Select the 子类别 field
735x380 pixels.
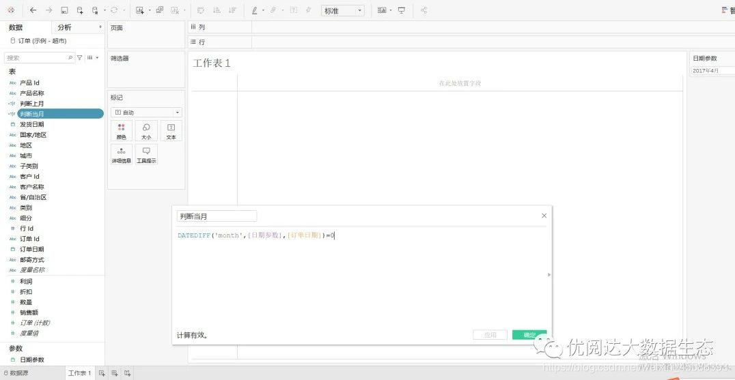point(29,166)
